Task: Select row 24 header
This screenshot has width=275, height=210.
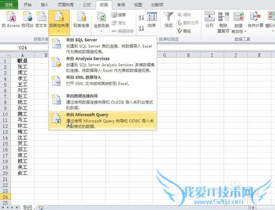Action: [5, 197]
